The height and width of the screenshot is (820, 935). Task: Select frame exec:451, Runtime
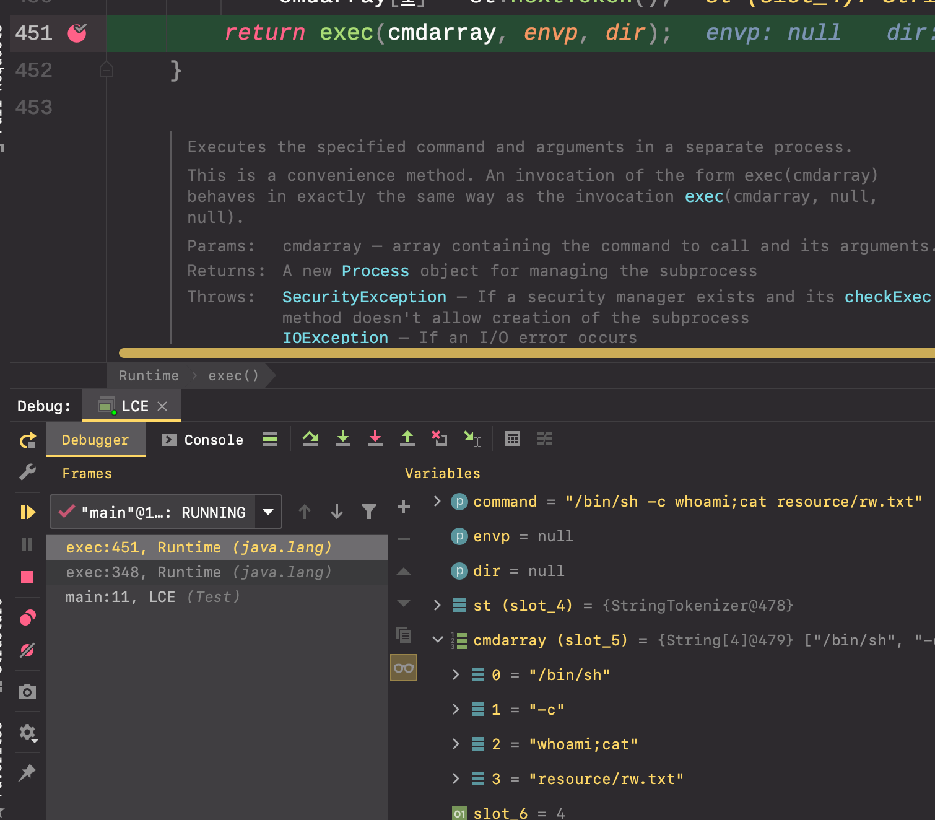tap(217, 547)
